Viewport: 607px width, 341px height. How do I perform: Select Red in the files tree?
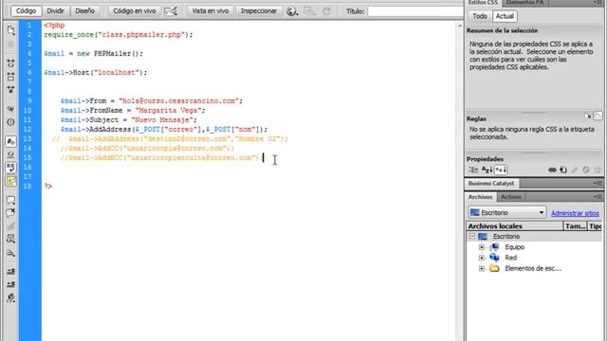510,258
